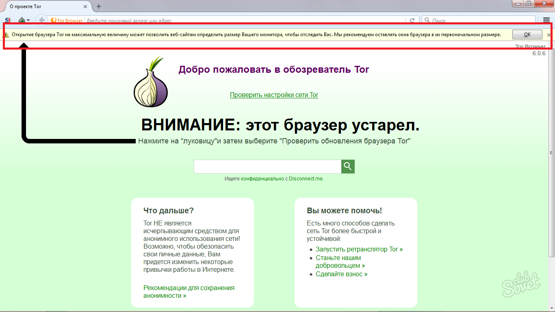Open the Torbutton onion menu
The width and height of the screenshot is (555, 312).
pyautogui.click(x=24, y=20)
